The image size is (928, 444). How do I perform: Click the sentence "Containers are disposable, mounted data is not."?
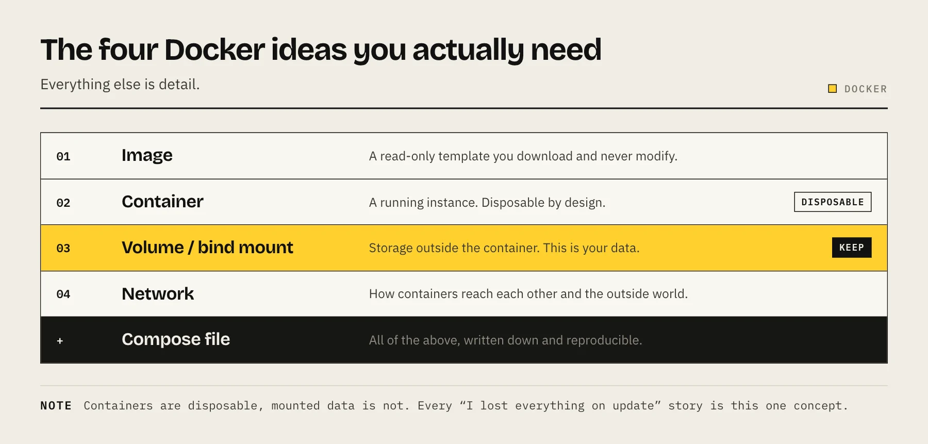tap(247, 406)
